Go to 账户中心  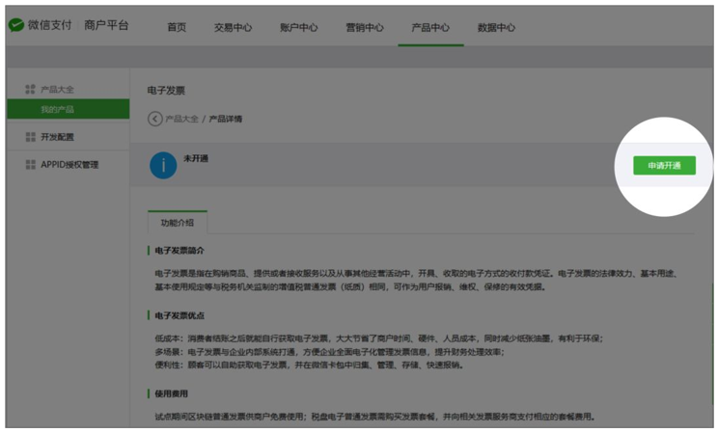click(x=299, y=27)
